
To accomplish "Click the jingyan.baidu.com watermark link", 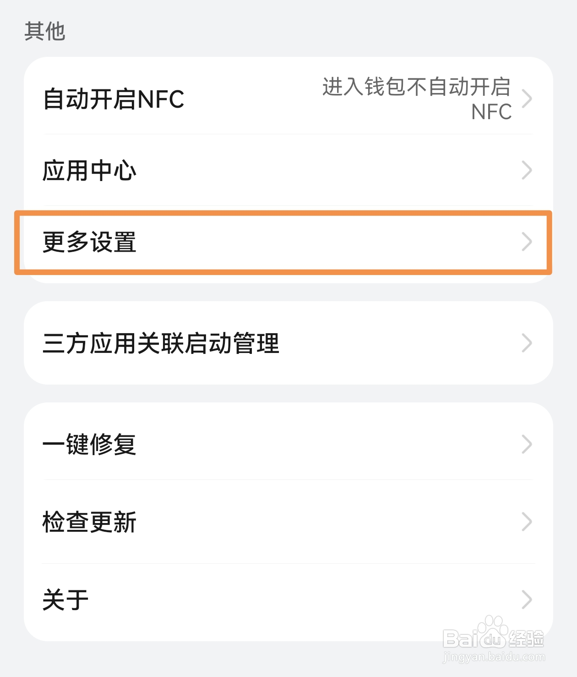I will coord(494,657).
